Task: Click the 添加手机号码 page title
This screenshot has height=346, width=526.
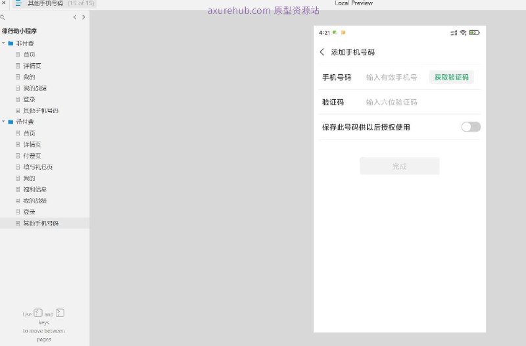Action: (x=353, y=52)
